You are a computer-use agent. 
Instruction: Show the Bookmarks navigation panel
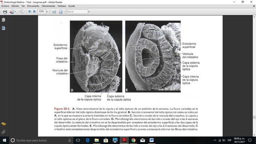click(4, 28)
